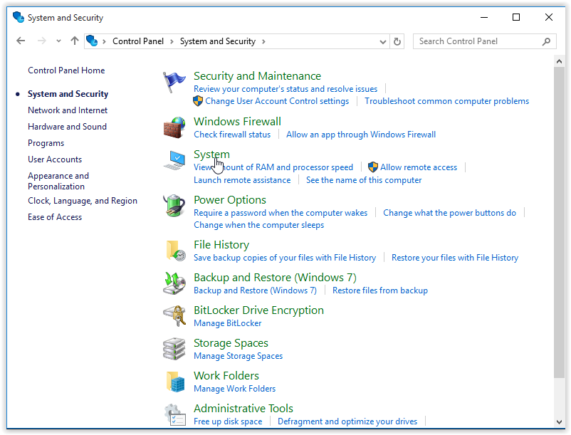Open the BitLocker drive with keys icon
571x435 pixels.
174,316
